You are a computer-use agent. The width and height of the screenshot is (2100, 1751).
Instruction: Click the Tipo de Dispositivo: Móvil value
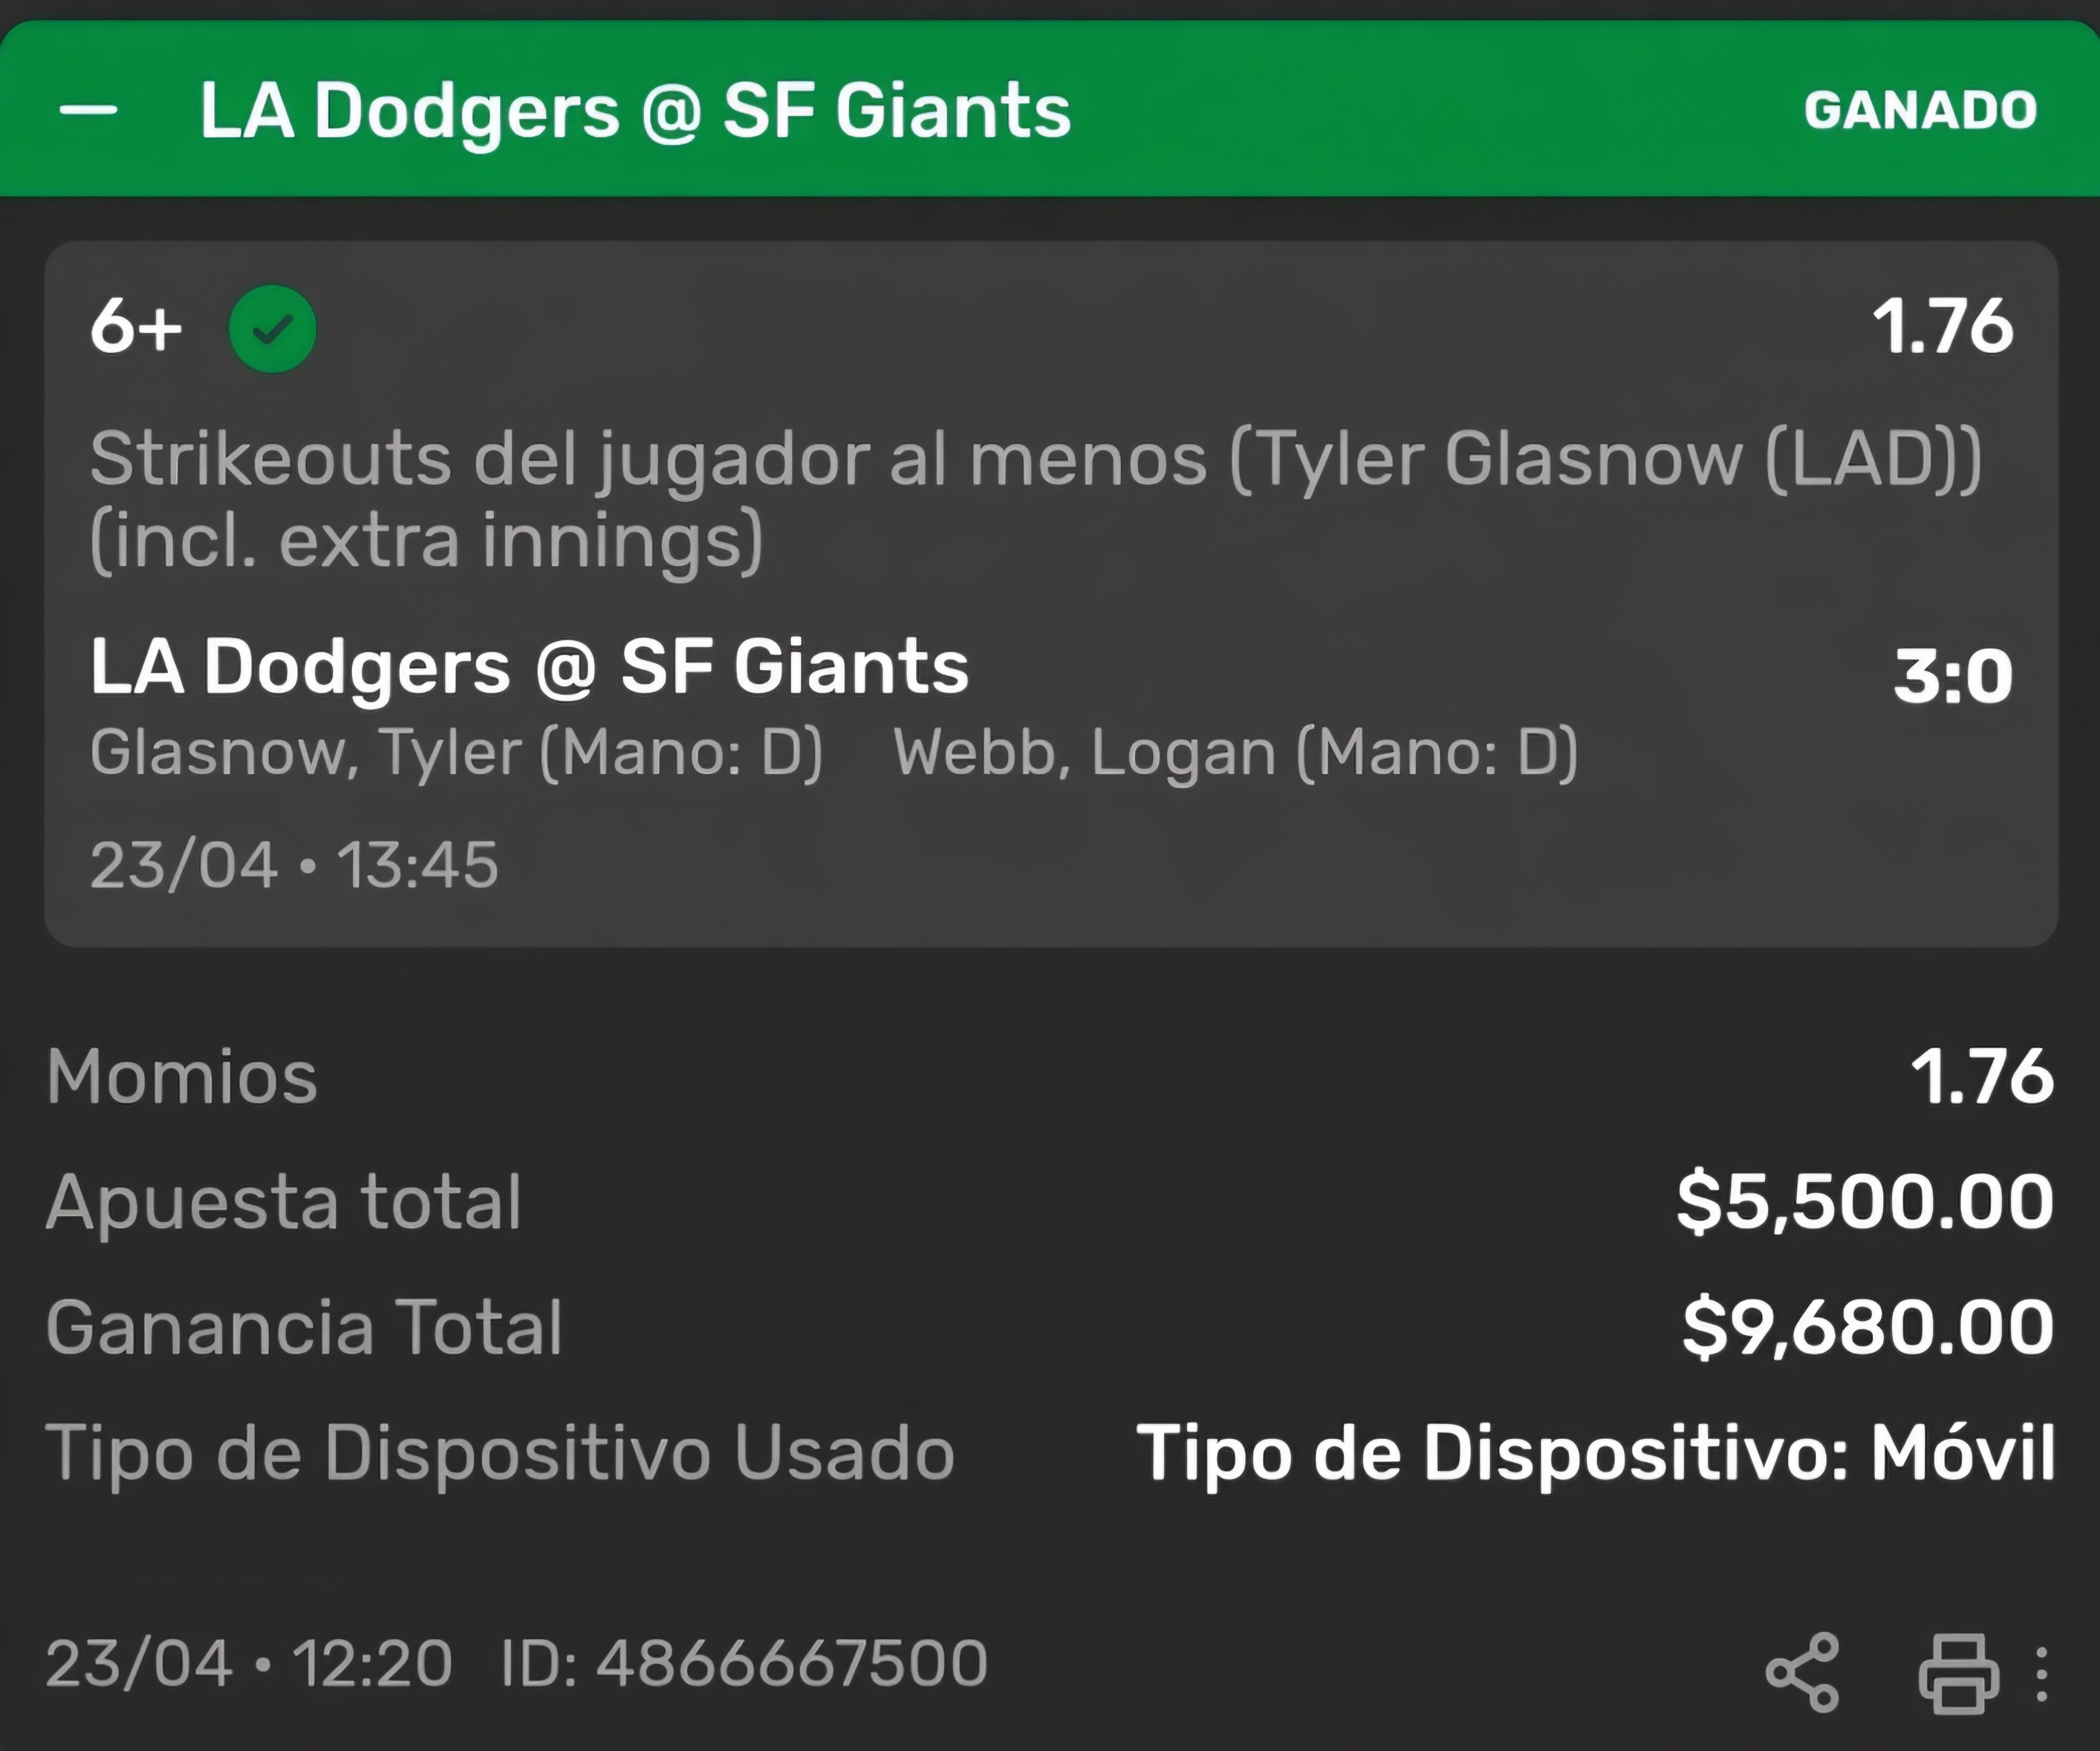coord(1596,1453)
